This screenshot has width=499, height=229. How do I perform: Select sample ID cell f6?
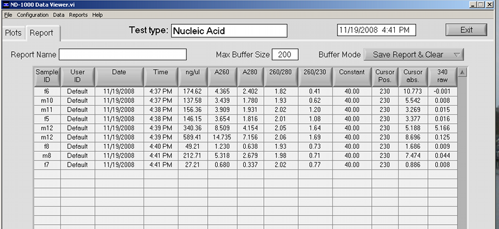coord(47,91)
